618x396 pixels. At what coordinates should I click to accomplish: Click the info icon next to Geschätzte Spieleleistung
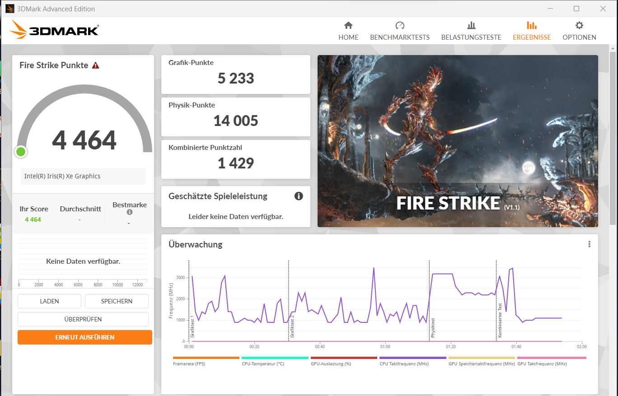tap(299, 196)
